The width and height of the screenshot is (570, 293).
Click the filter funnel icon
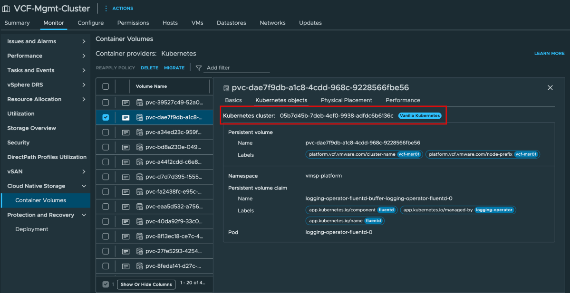(x=199, y=68)
